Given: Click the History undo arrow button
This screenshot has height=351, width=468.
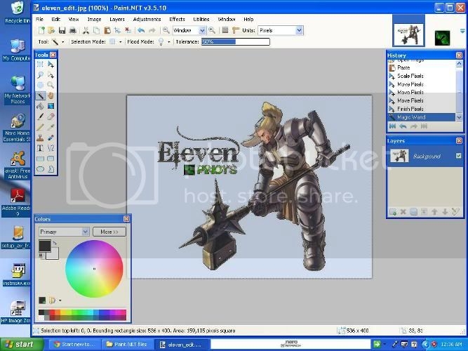Looking at the screenshot, I should click(x=403, y=126).
